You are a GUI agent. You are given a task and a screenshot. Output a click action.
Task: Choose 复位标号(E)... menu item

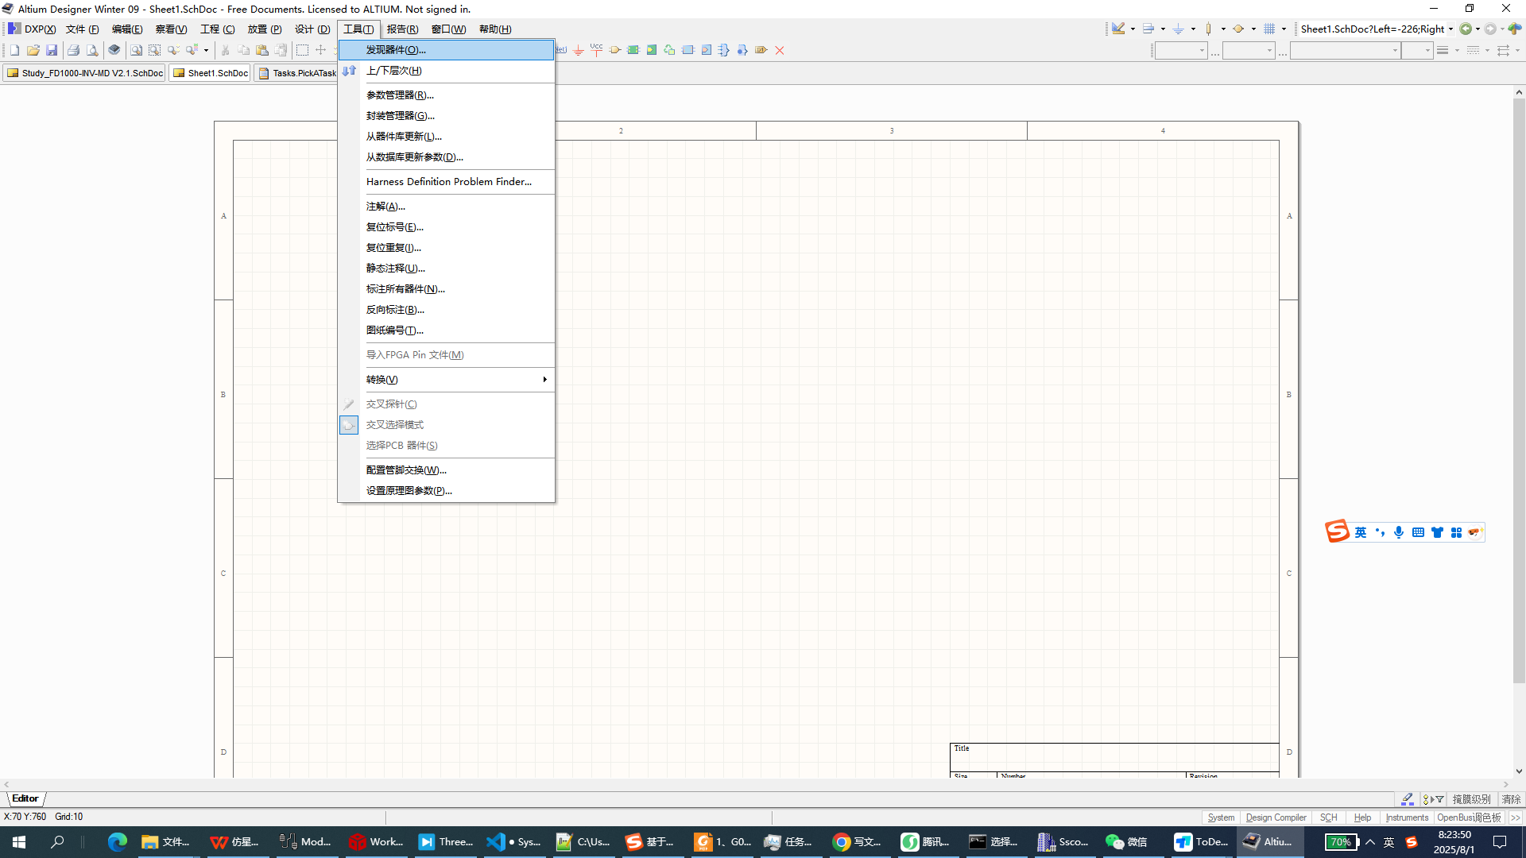(447, 227)
